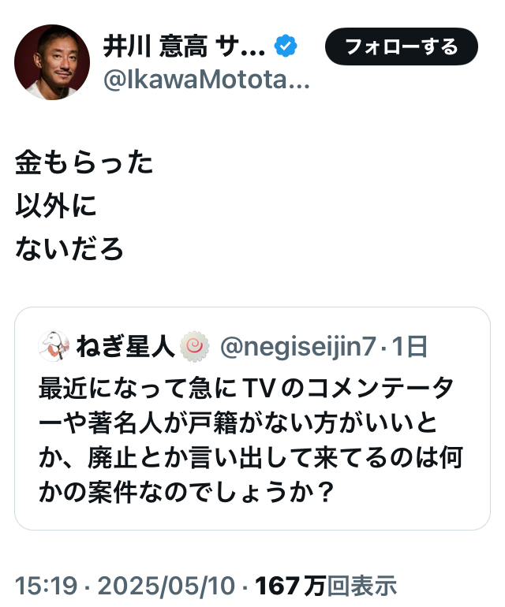Screen dimensions: 505x607
Task: Click the narutomaki swirl emoji icon
Action: [x=195, y=346]
